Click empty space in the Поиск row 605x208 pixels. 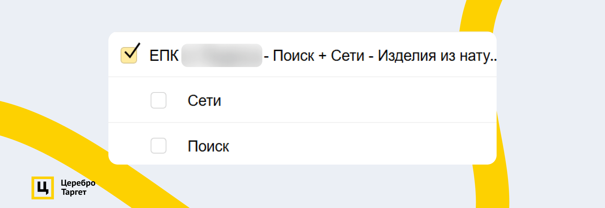[347, 146]
